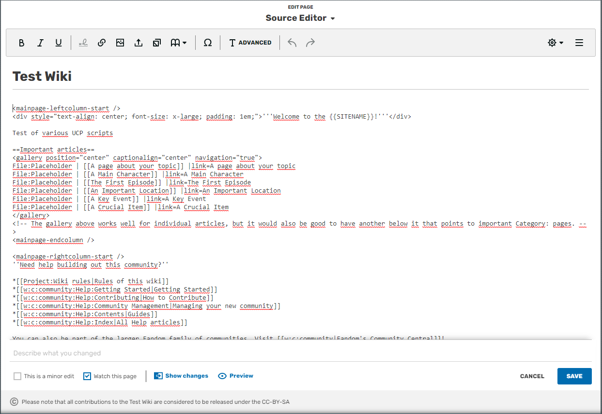Click the '</gallery>' closing tag line
The height and width of the screenshot is (414, 602).
[x=31, y=215]
